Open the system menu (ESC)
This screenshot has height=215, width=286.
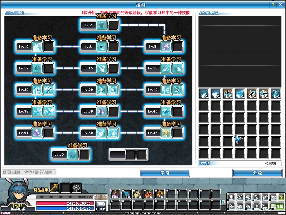tap(265, 206)
